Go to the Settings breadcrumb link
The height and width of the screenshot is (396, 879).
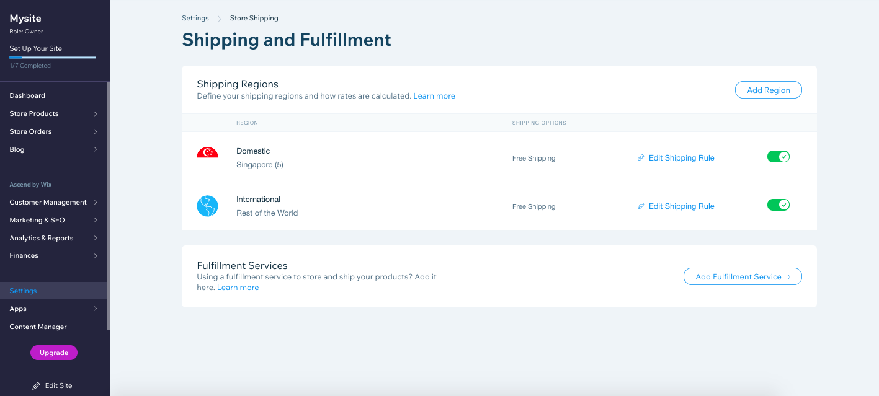click(195, 18)
